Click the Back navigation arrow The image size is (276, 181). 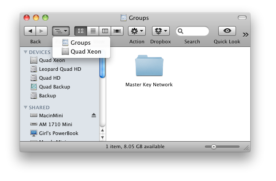[30, 31]
